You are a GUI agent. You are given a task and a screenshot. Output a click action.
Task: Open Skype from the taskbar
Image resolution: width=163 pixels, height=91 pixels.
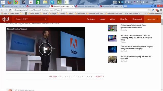coord(52,2)
